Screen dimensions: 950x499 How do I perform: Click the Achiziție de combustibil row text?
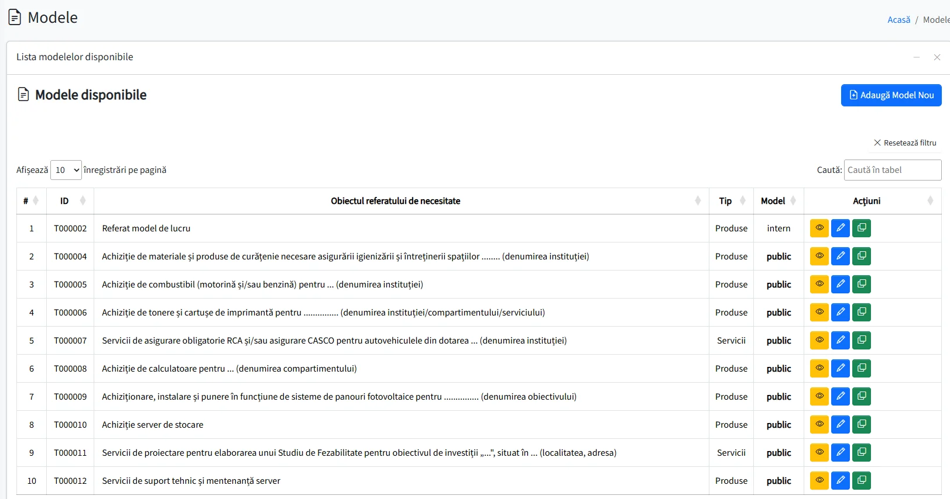[262, 285]
